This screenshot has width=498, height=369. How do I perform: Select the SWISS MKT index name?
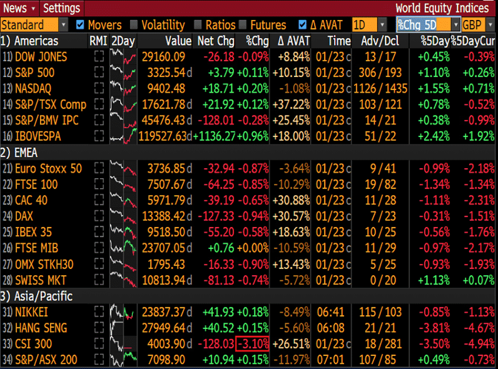(x=41, y=280)
